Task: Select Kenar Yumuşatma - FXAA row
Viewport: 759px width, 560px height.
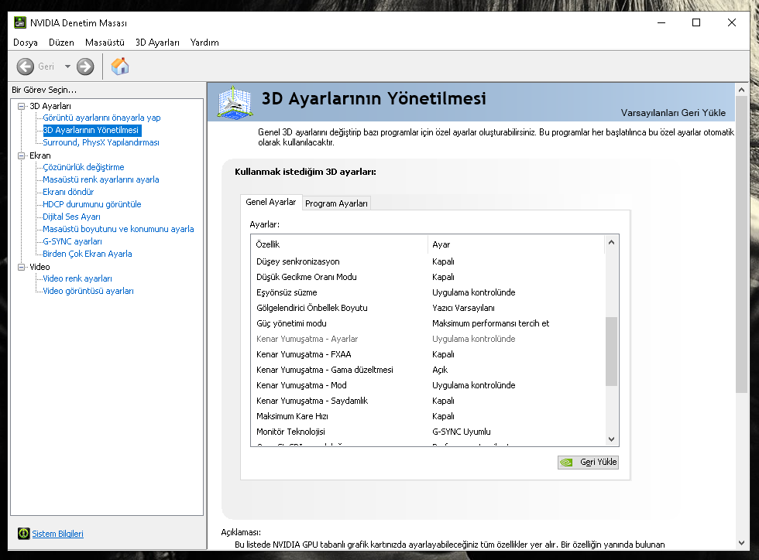Action: point(428,354)
